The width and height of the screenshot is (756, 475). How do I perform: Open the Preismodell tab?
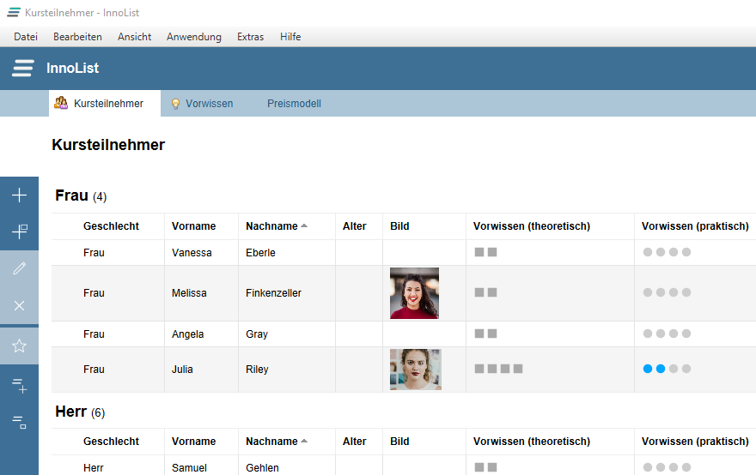click(294, 104)
